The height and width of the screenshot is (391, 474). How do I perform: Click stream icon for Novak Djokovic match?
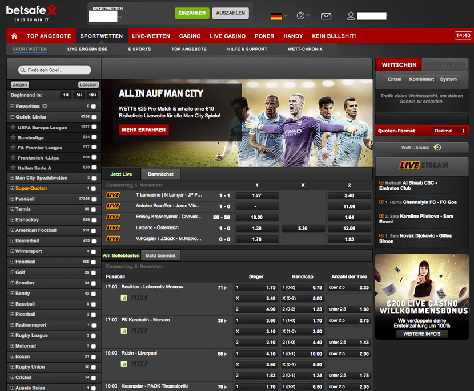coord(381,235)
